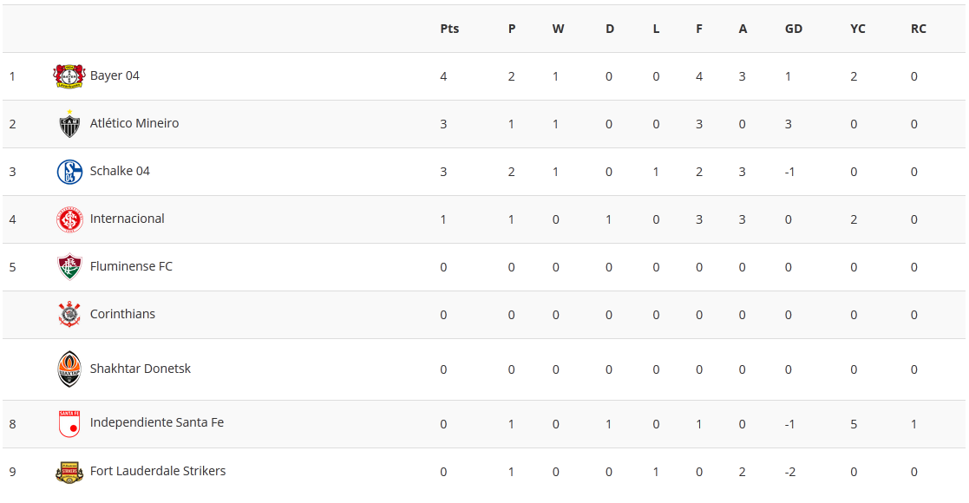Click the Fluminense FC club crest
The width and height of the screenshot is (969, 503).
click(69, 267)
